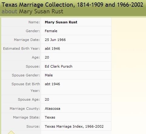
Task: Click the Marriage Date label
Action: pyautogui.click(x=27, y=40)
